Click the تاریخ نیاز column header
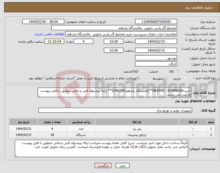The image size is (220, 173). 23,122
